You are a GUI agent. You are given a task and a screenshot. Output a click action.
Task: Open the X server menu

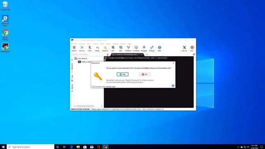pos(95,44)
